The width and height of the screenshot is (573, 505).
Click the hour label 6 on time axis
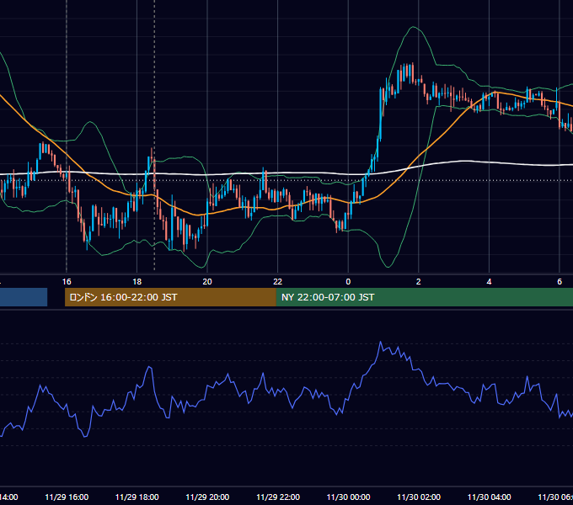pos(560,282)
